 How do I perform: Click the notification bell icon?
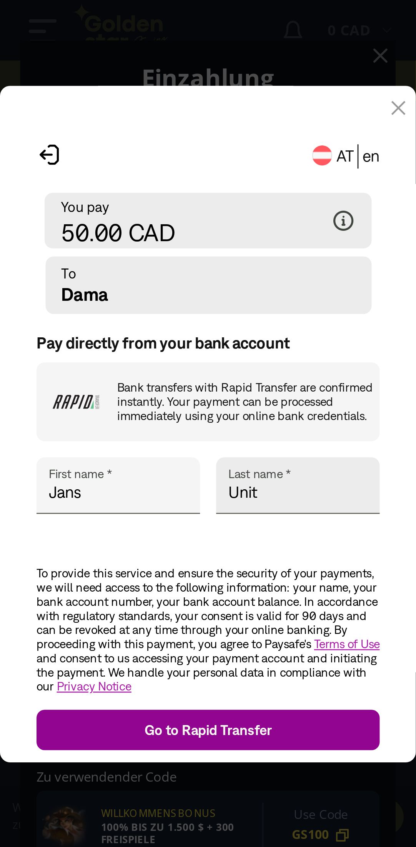[x=293, y=30]
